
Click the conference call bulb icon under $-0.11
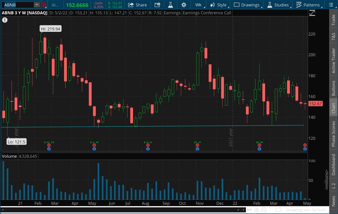[x=148, y=149]
